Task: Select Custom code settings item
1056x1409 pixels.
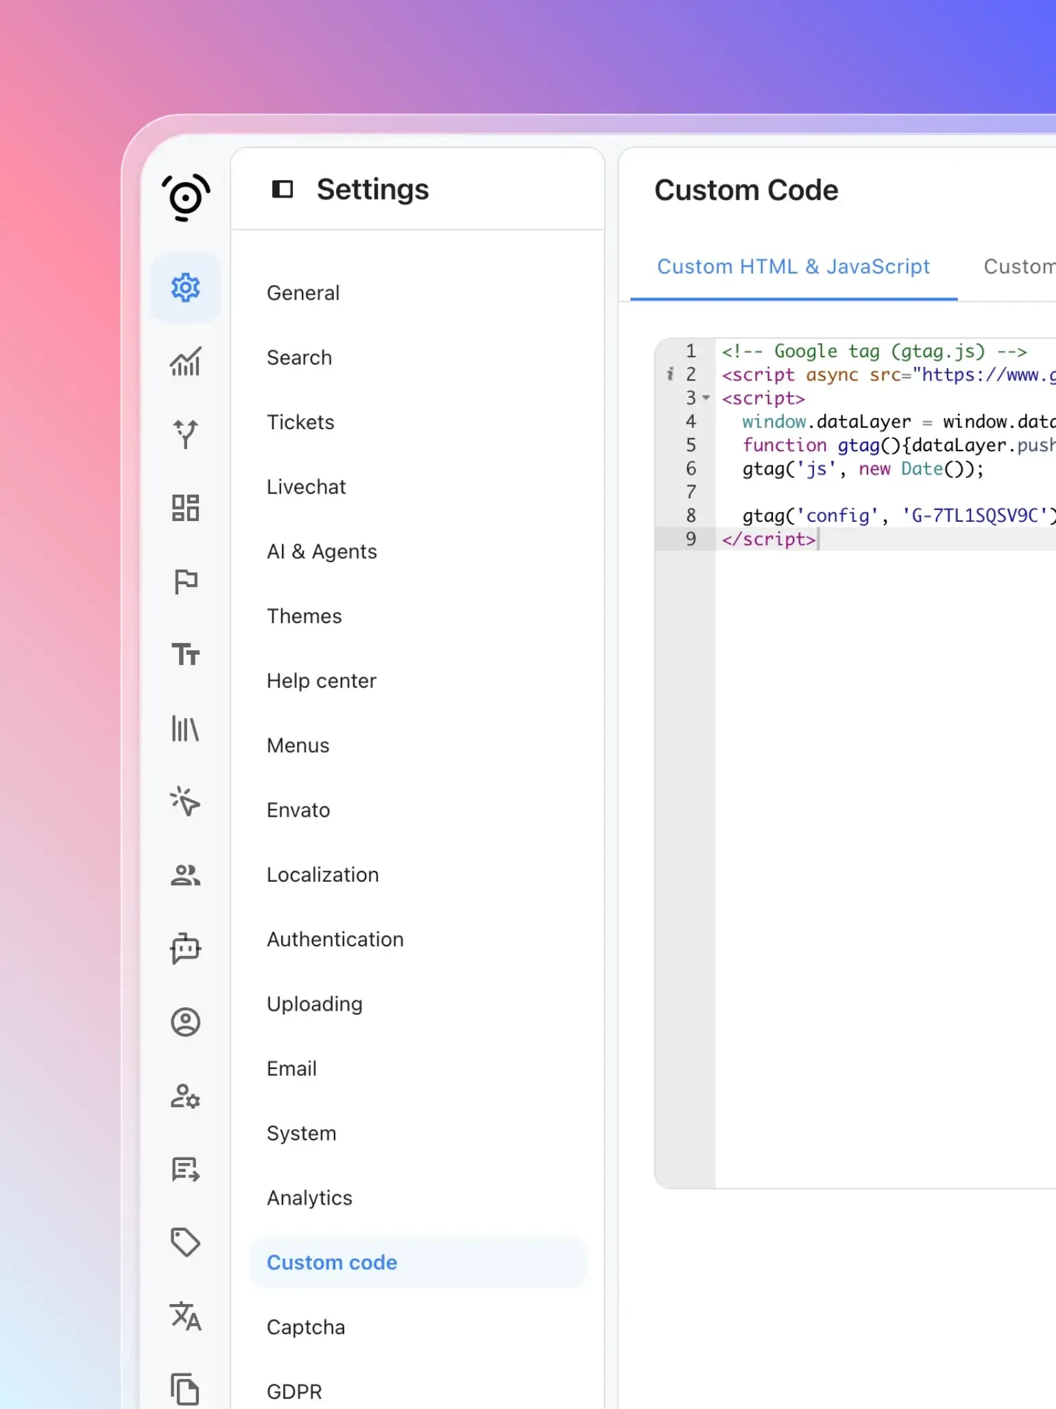Action: point(418,1262)
